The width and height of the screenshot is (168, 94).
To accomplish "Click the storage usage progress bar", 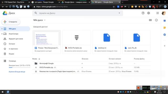I will (x=19, y=67).
